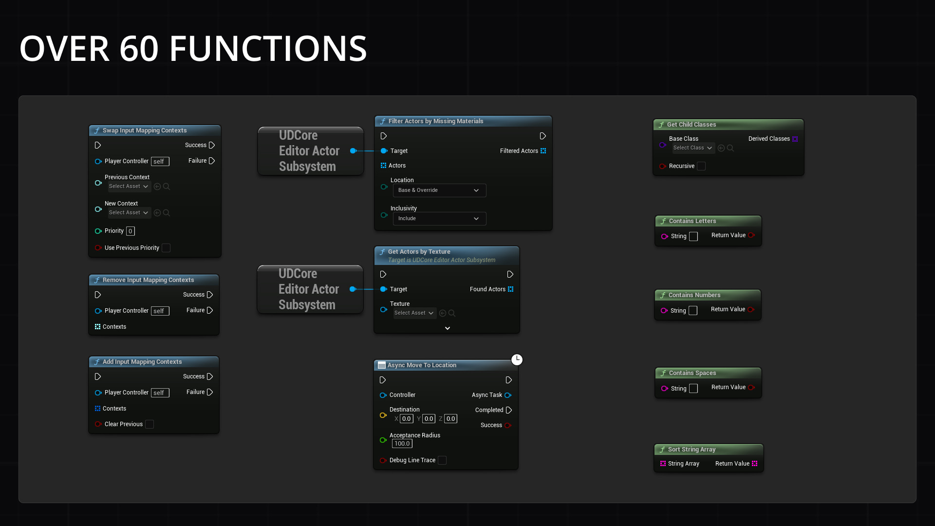Image resolution: width=935 pixels, height=526 pixels.
Task: Click the Acceptance Radius value field
Action: [x=402, y=443]
